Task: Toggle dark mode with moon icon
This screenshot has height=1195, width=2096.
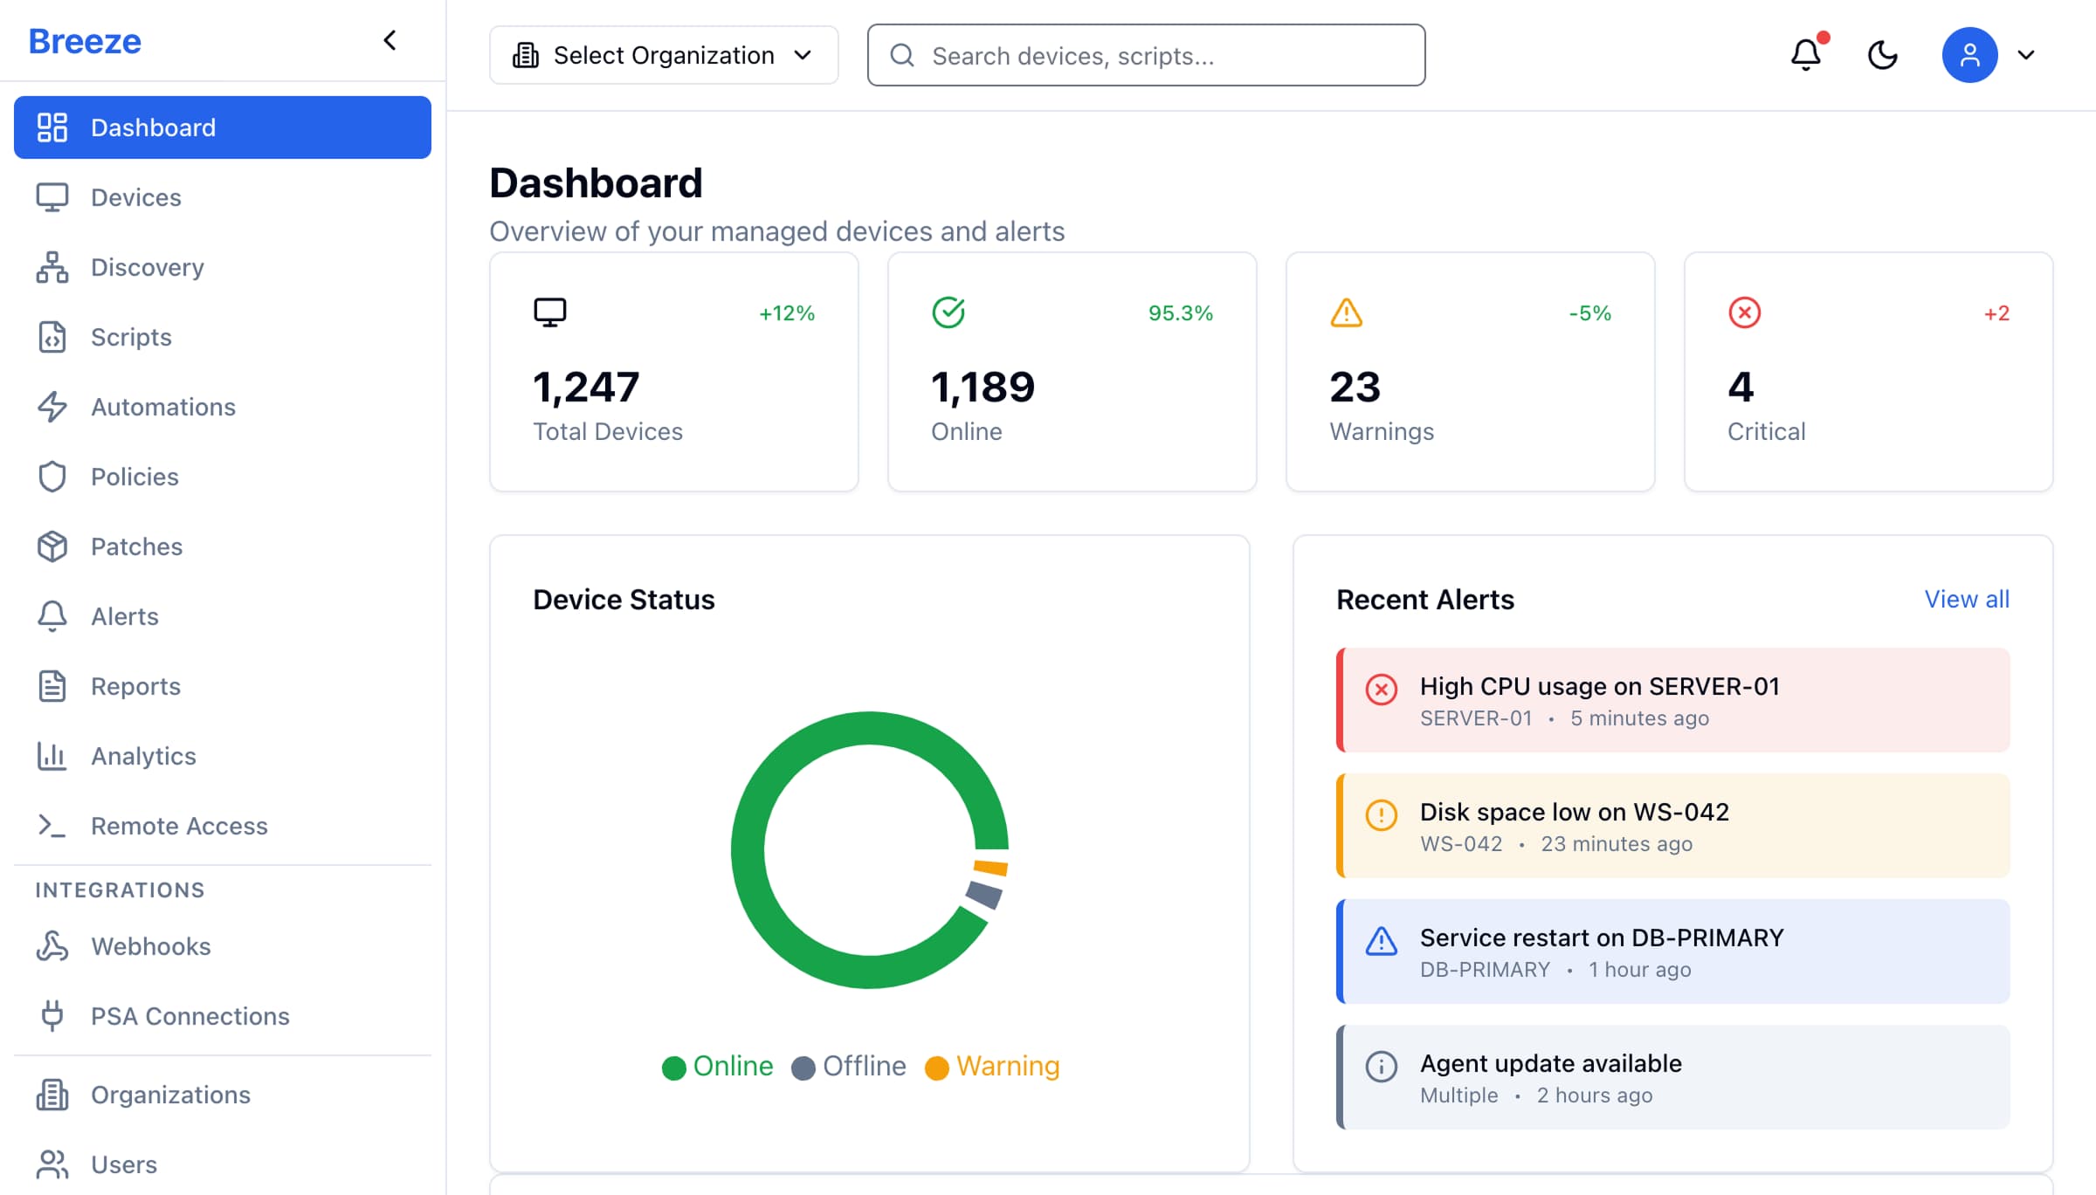Action: (x=1882, y=55)
